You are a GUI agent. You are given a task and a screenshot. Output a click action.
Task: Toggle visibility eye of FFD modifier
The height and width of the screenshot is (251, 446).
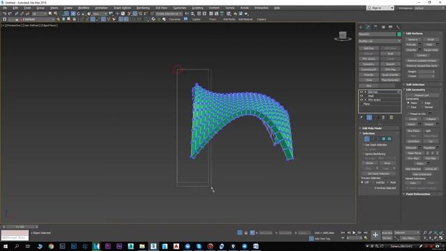(361, 100)
